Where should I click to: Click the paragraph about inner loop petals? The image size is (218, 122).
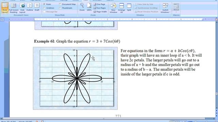[161, 62]
